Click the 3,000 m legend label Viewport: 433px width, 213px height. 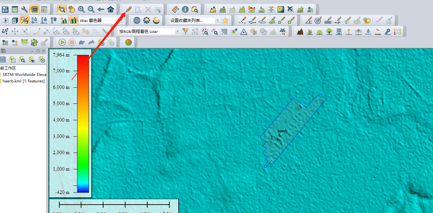tap(61, 136)
